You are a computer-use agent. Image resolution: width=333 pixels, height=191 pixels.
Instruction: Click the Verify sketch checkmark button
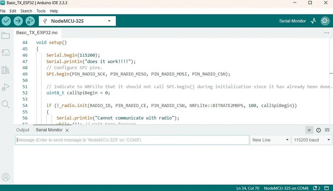7,21
